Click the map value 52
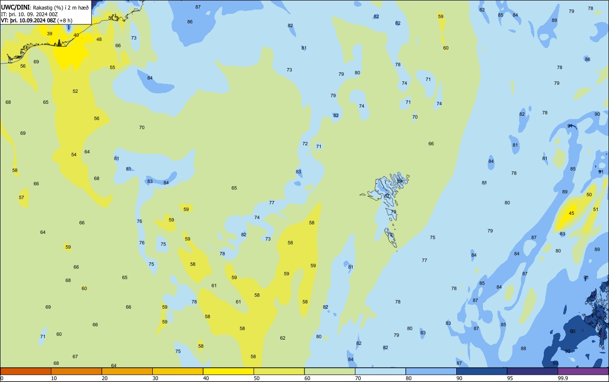Screen dimensions: 609x382 pyautogui.click(x=75, y=91)
